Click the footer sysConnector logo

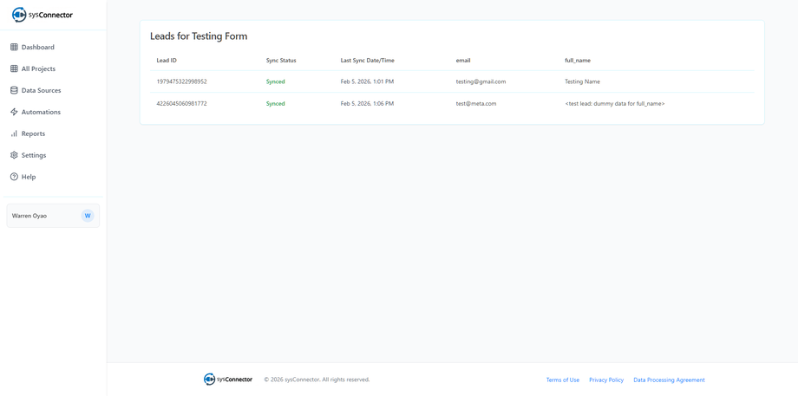point(228,380)
